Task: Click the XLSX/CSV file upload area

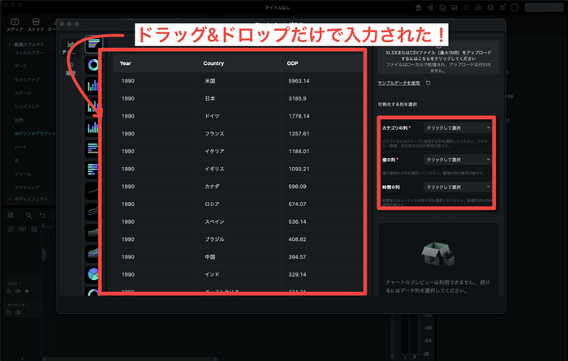Action: (x=438, y=58)
